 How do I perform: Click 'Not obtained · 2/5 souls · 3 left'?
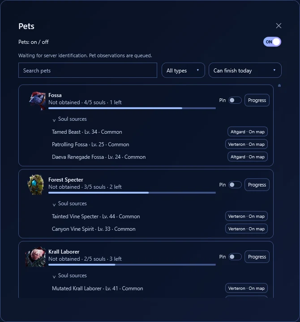click(x=85, y=259)
